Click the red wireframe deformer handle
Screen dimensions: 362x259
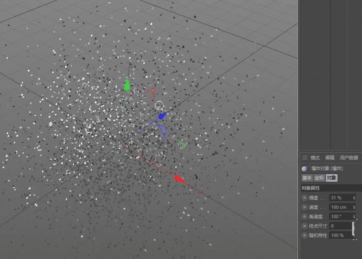(152, 92)
